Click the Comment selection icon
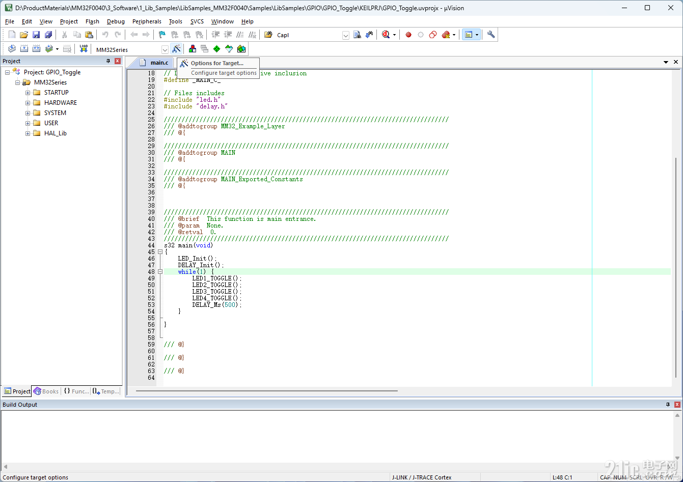This screenshot has width=683, height=482. click(240, 35)
